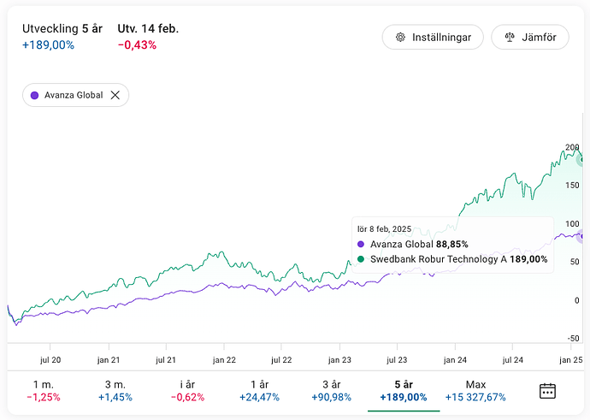Click the +189,00% five-year development value
This screenshot has height=420, width=590.
click(x=49, y=45)
